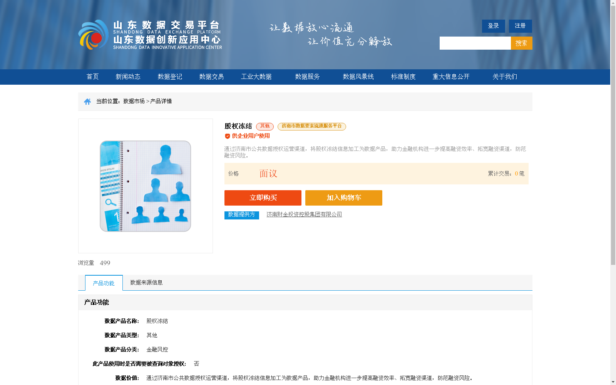Open the 首页 menu item
616x385 pixels.
[92, 77]
